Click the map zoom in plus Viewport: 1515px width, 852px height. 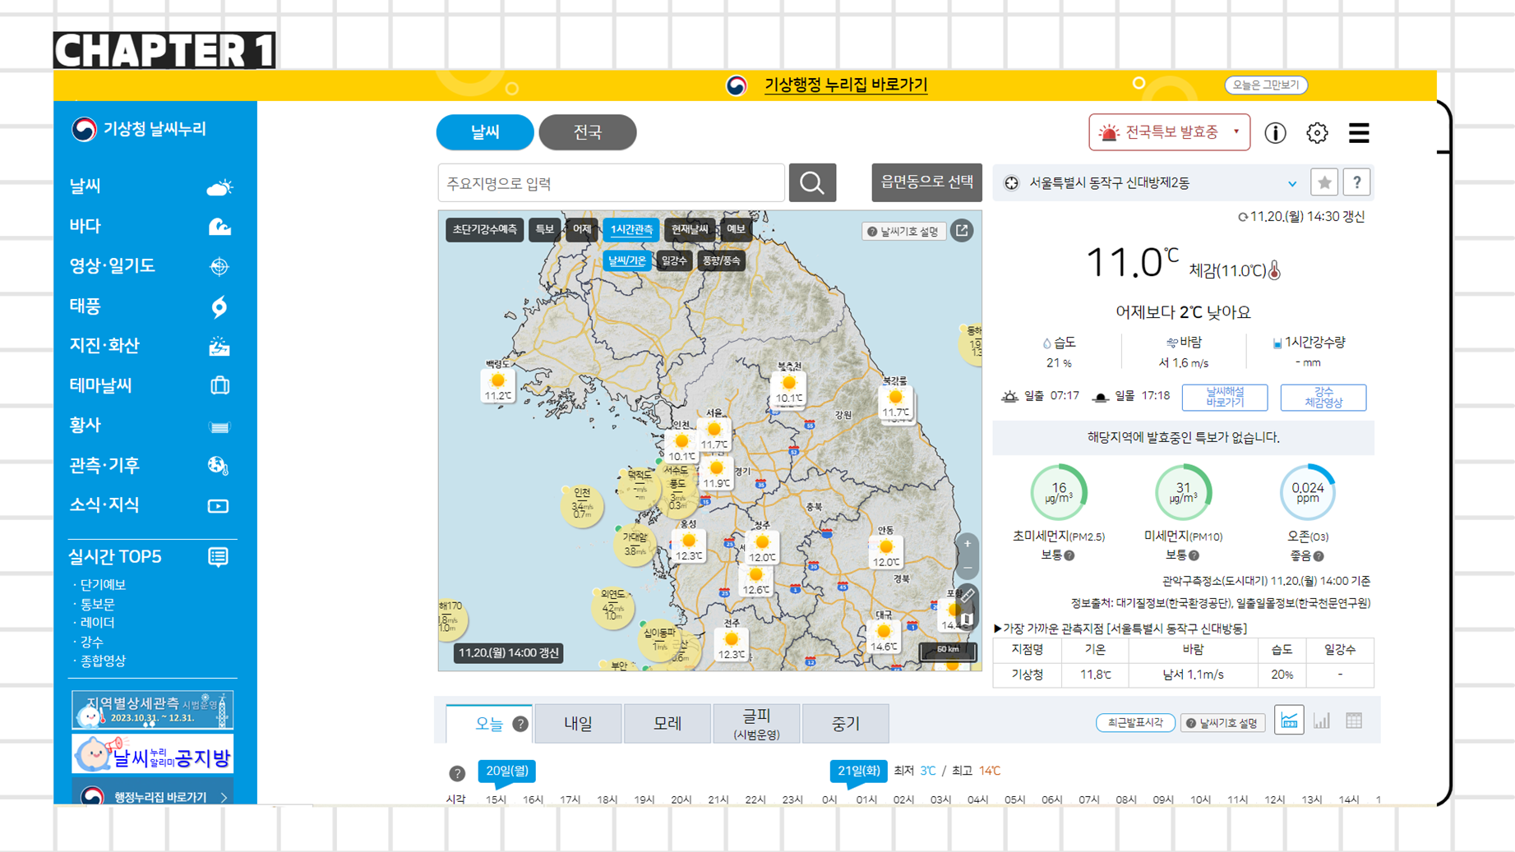point(968,544)
